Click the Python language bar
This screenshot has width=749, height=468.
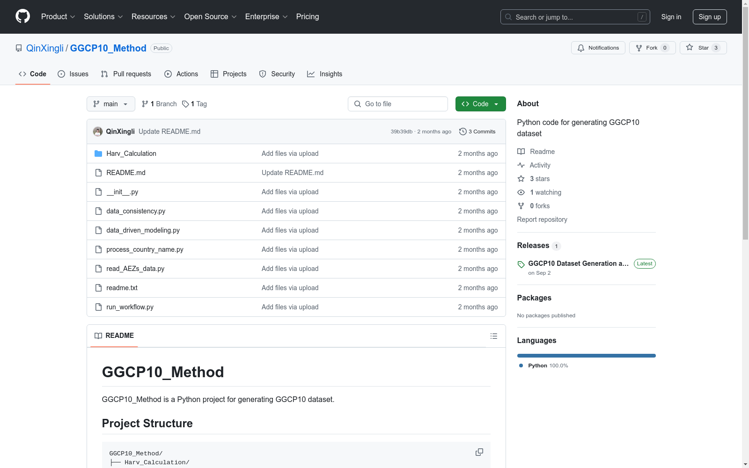(x=586, y=356)
